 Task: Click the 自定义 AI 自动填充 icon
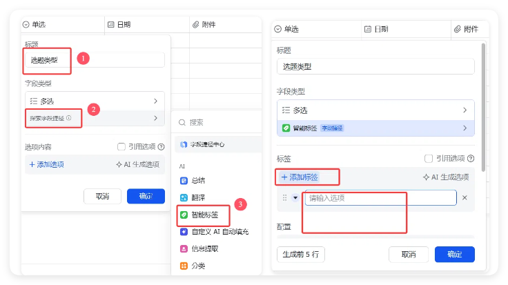[x=184, y=232]
